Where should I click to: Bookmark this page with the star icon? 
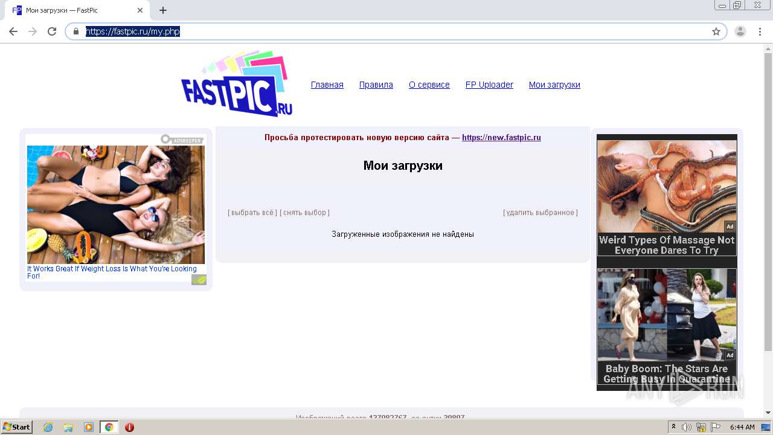(x=716, y=31)
